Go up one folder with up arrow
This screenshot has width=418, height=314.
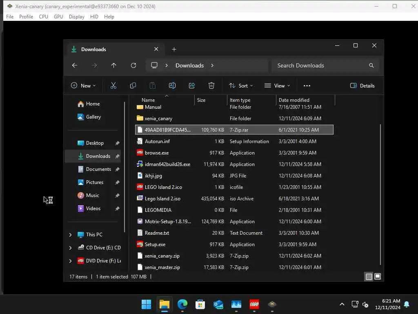point(113,65)
